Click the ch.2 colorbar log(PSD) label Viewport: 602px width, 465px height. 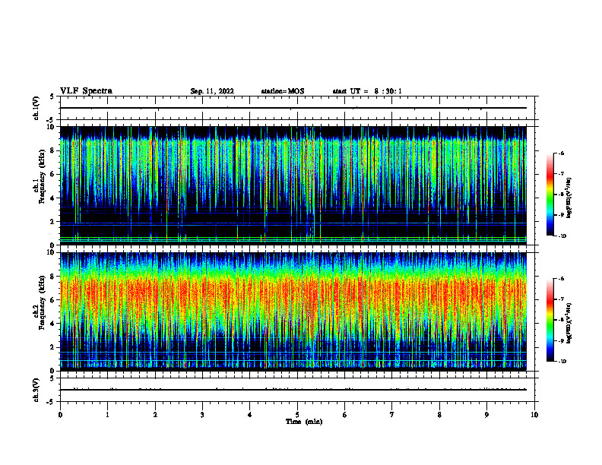(569, 323)
